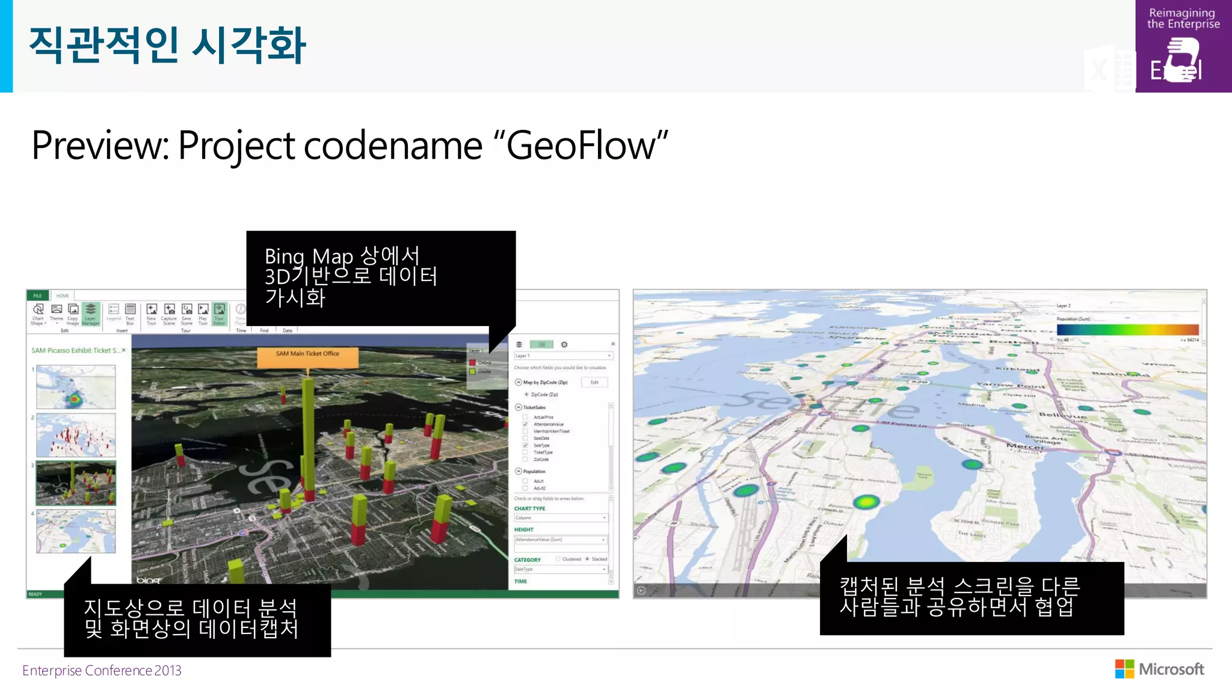This screenshot has height=693, width=1232.
Task: Collapse the TicketSales field group
Action: click(x=519, y=407)
